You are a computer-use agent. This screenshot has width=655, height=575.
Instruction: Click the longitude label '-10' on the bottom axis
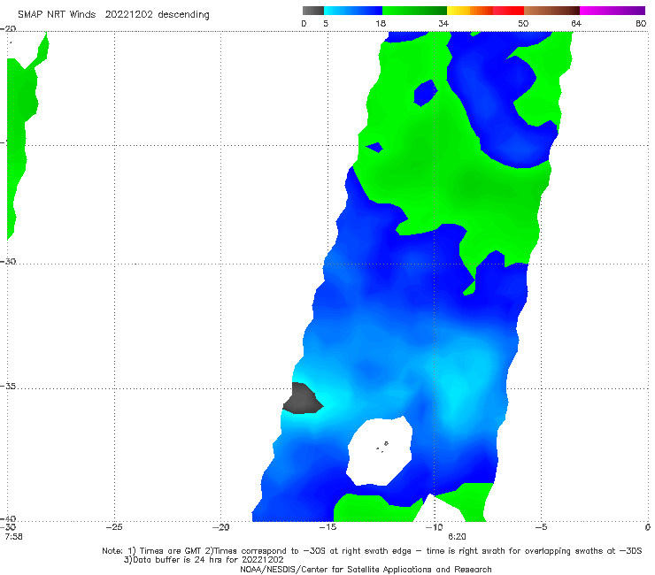(x=434, y=527)
